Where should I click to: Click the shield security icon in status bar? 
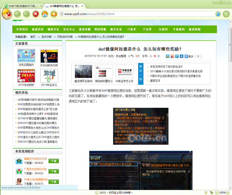(x=206, y=193)
